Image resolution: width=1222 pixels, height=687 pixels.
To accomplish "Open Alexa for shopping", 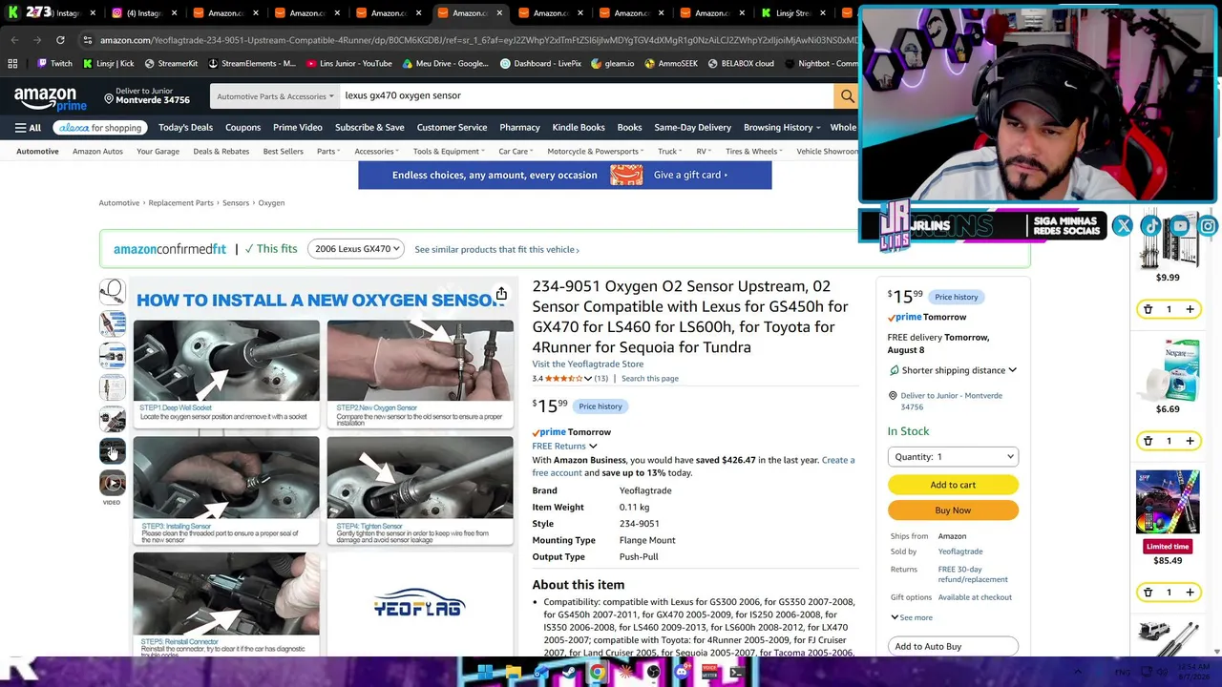I will pyautogui.click(x=100, y=128).
